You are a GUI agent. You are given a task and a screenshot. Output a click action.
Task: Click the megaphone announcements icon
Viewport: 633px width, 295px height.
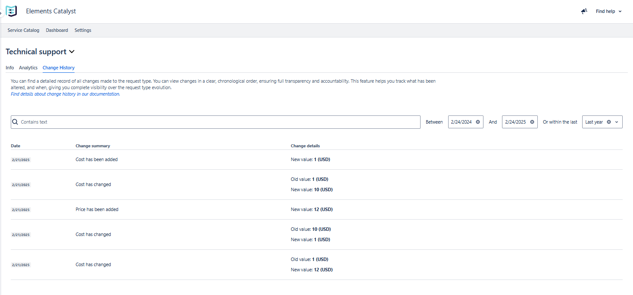(584, 11)
